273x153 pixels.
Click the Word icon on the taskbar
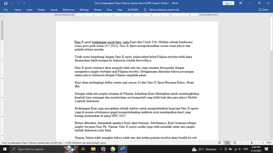point(123,149)
